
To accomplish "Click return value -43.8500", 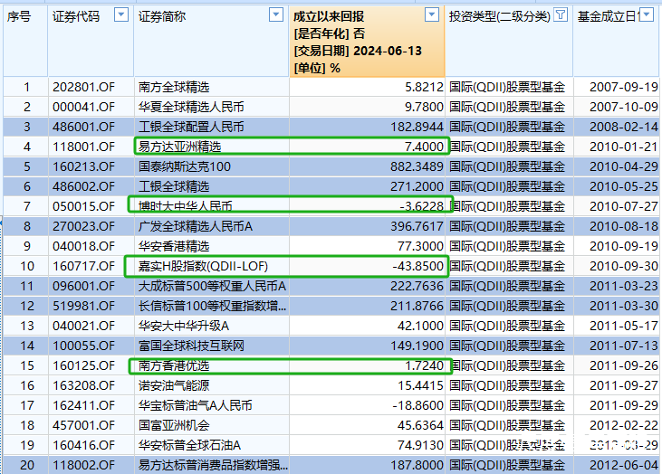I will click(418, 266).
